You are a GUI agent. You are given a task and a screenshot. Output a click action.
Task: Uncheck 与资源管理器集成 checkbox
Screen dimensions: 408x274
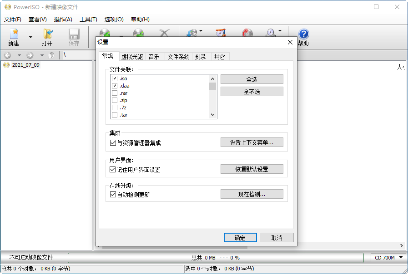(x=113, y=143)
